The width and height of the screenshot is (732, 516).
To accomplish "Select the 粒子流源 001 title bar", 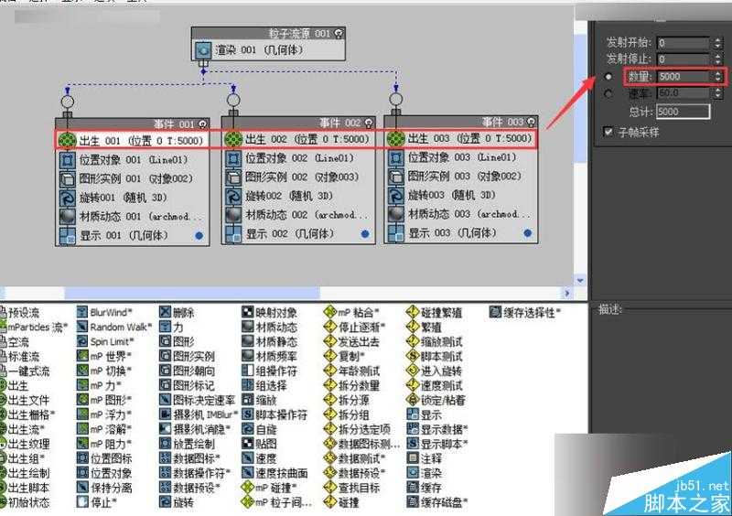I will [268, 33].
